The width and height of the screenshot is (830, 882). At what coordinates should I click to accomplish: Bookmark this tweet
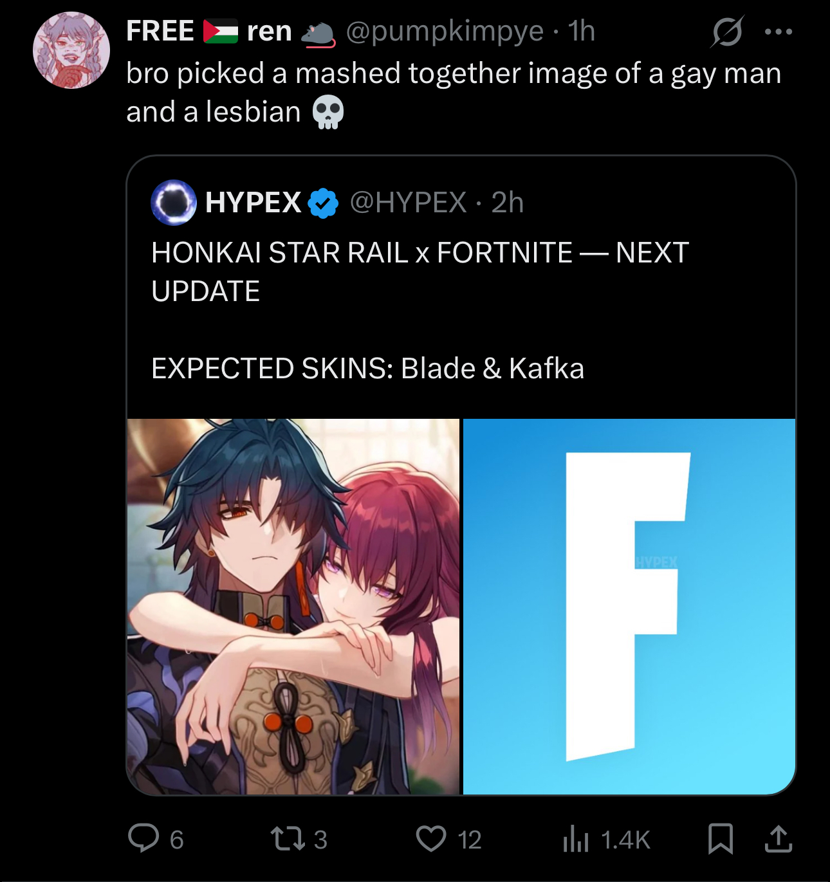pos(721,839)
